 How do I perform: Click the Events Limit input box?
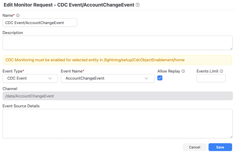[211, 78]
